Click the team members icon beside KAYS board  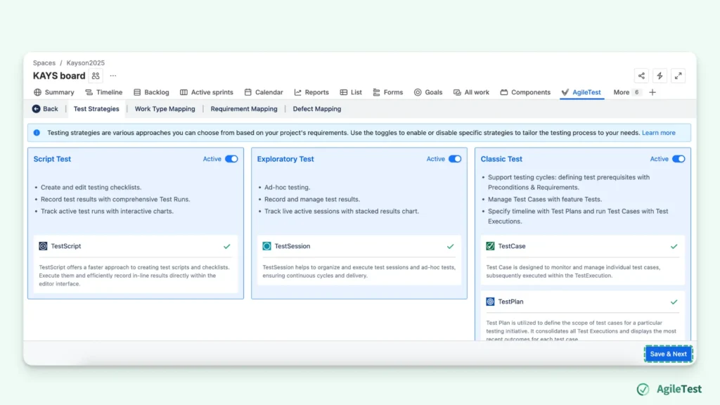coord(96,76)
